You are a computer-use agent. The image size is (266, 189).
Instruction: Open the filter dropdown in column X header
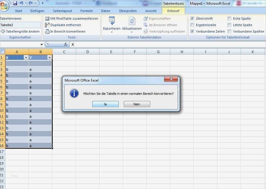tap(26, 58)
